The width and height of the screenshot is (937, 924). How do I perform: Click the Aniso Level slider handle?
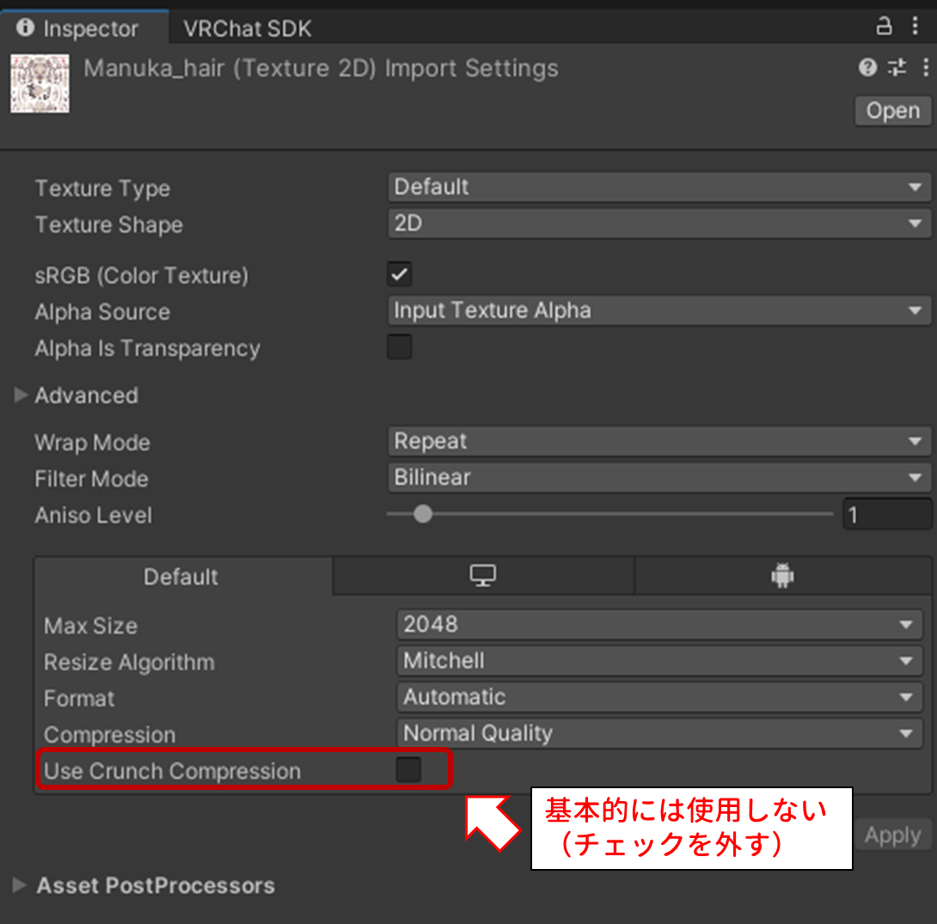point(422,515)
